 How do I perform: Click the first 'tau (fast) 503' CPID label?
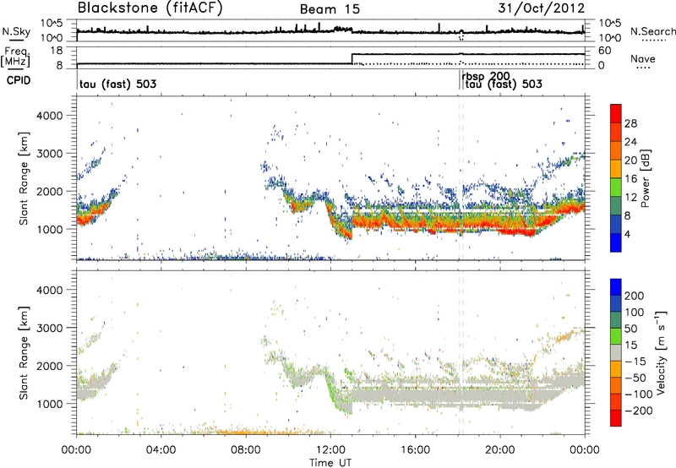click(x=117, y=84)
